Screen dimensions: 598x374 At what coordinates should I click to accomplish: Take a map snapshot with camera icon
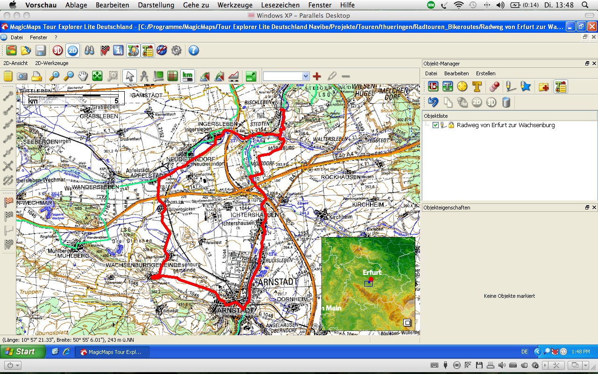tap(22, 76)
